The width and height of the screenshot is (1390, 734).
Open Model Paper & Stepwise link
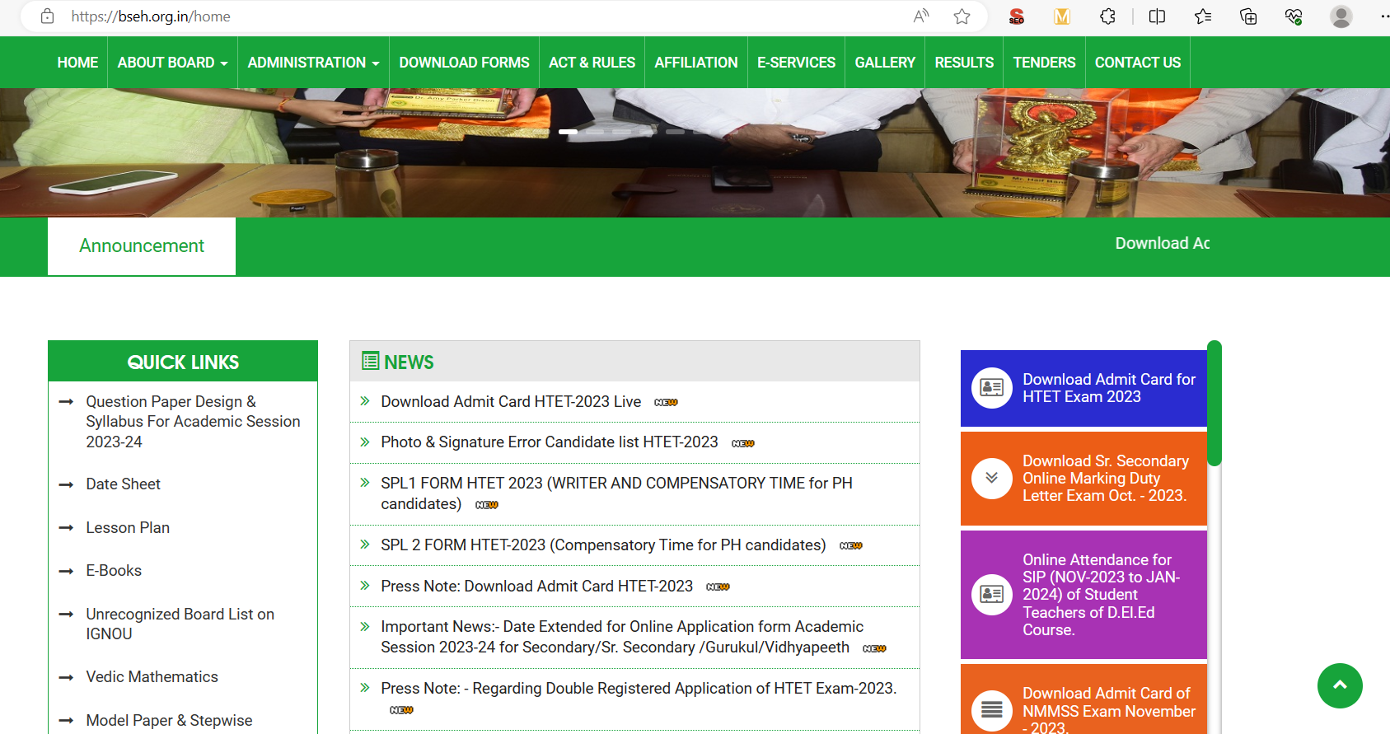pos(170,720)
